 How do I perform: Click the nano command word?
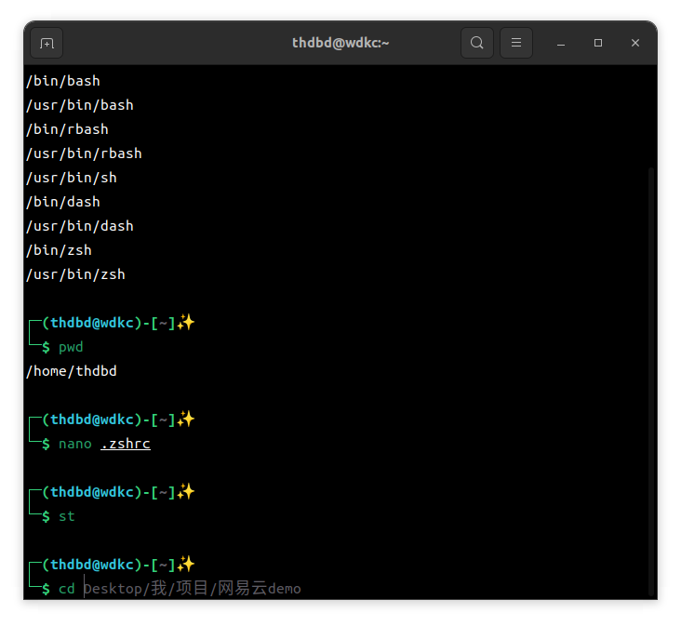point(75,444)
